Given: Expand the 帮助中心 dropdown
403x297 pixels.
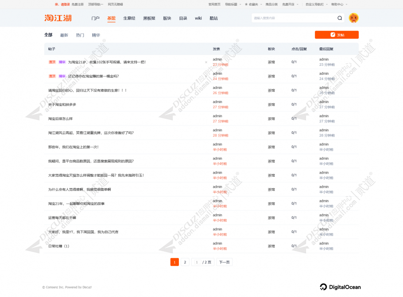Looking at the screenshot, I should tap(346, 4).
